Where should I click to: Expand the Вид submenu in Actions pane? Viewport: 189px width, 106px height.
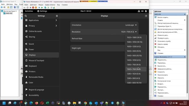(185, 50)
